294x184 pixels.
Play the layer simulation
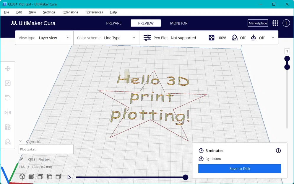(x=69, y=177)
